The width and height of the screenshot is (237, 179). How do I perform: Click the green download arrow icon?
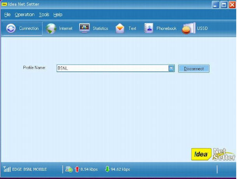click(107, 169)
